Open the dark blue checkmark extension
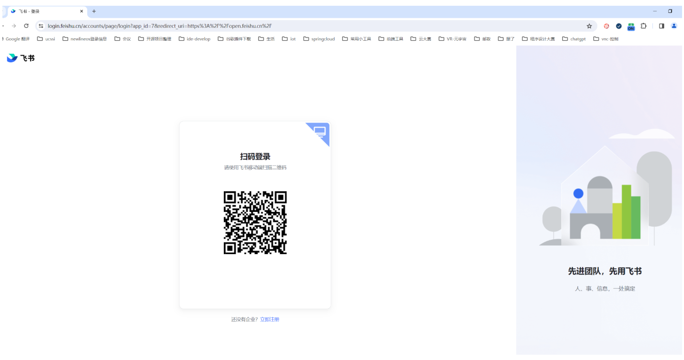 click(x=619, y=26)
